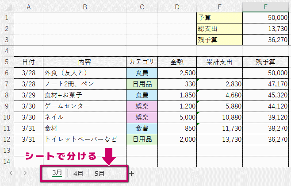Switch to the 3月 sheet tab
The height and width of the screenshot is (186, 291).
click(x=57, y=173)
